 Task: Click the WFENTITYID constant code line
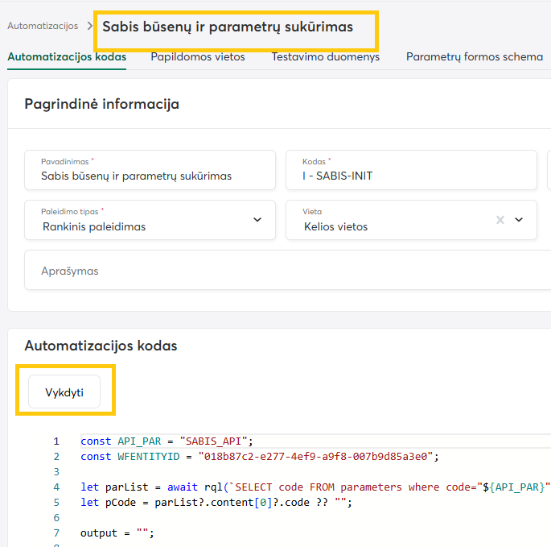pyautogui.click(x=257, y=457)
